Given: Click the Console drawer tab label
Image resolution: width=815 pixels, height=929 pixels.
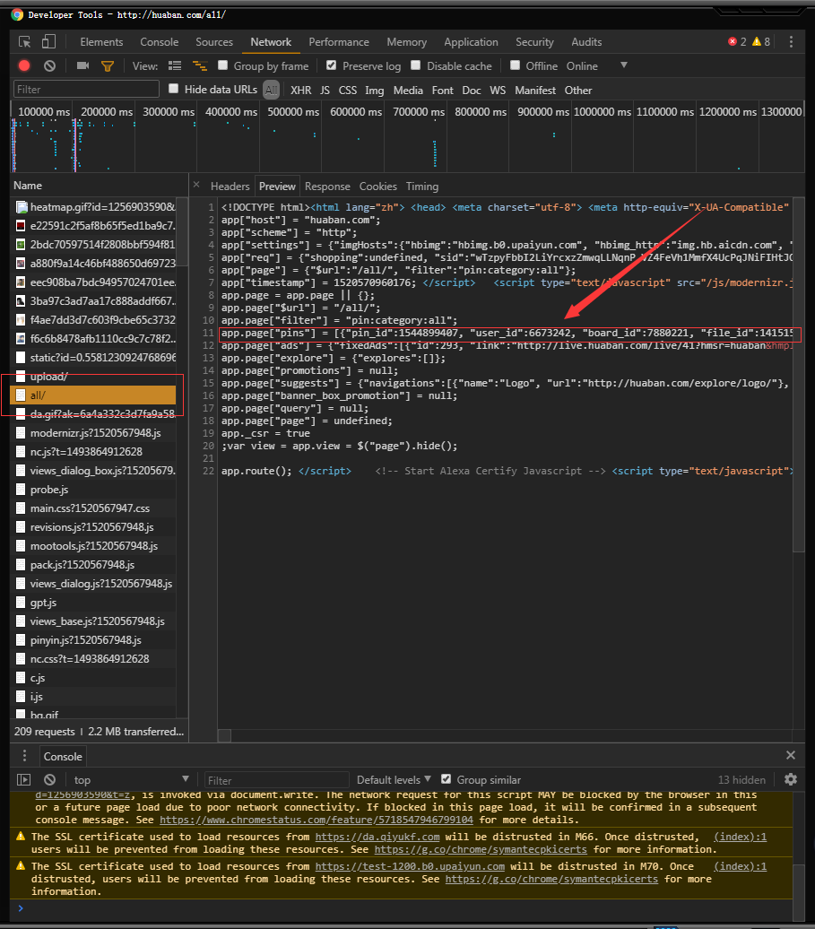Looking at the screenshot, I should tap(63, 756).
